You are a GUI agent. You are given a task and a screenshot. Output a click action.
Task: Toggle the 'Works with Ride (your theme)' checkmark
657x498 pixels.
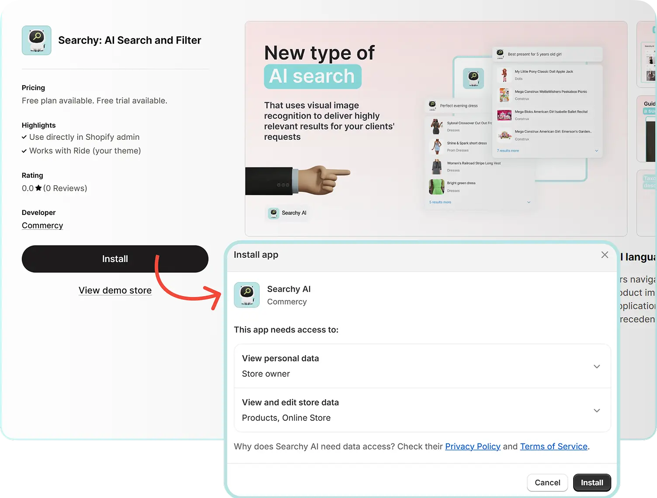coord(24,151)
